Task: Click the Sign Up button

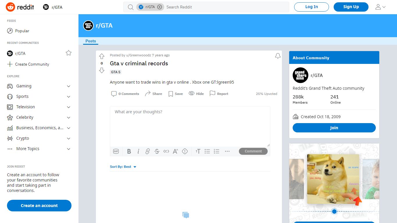Action: point(351,7)
